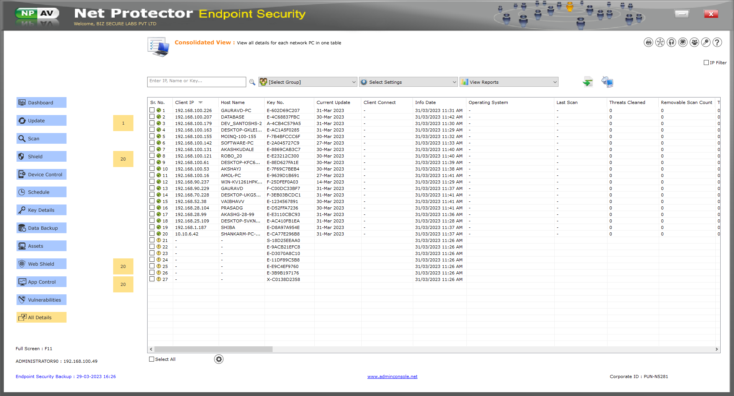Click the yellow warning icon on row 21

(x=159, y=240)
